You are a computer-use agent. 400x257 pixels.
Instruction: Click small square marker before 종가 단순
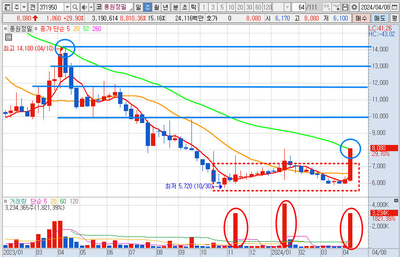click(36, 29)
